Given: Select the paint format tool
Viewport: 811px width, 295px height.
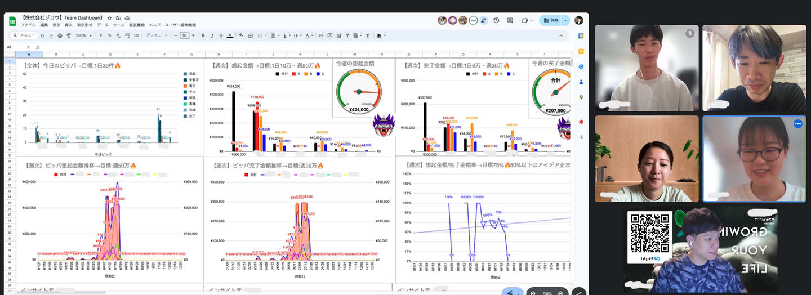Looking at the screenshot, I should click(x=68, y=35).
